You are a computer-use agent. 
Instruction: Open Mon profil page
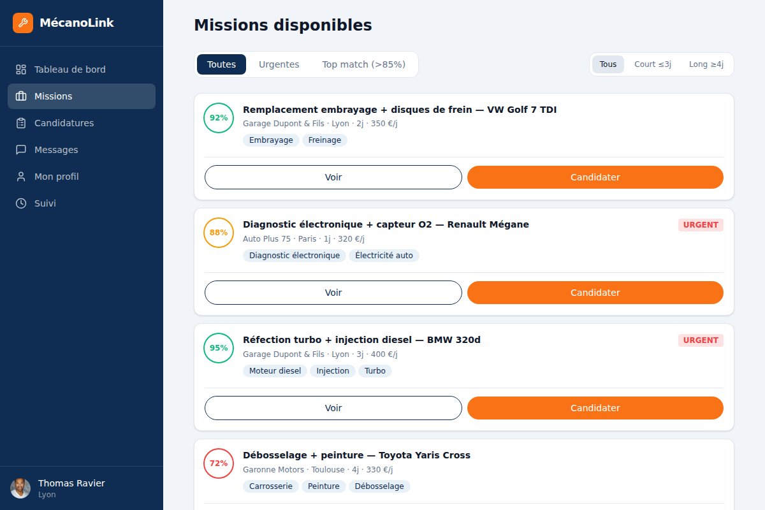coord(82,177)
